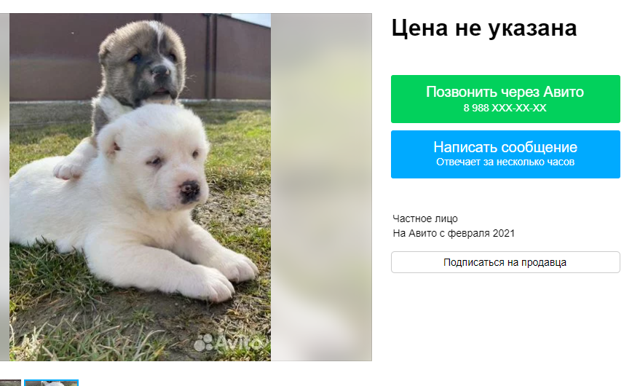Click blurred right area of gallery
The image size is (624, 386).
click(321, 187)
